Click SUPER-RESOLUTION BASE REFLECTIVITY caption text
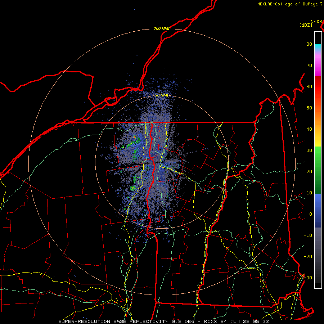This screenshot has height=324, width=324. coord(113,321)
